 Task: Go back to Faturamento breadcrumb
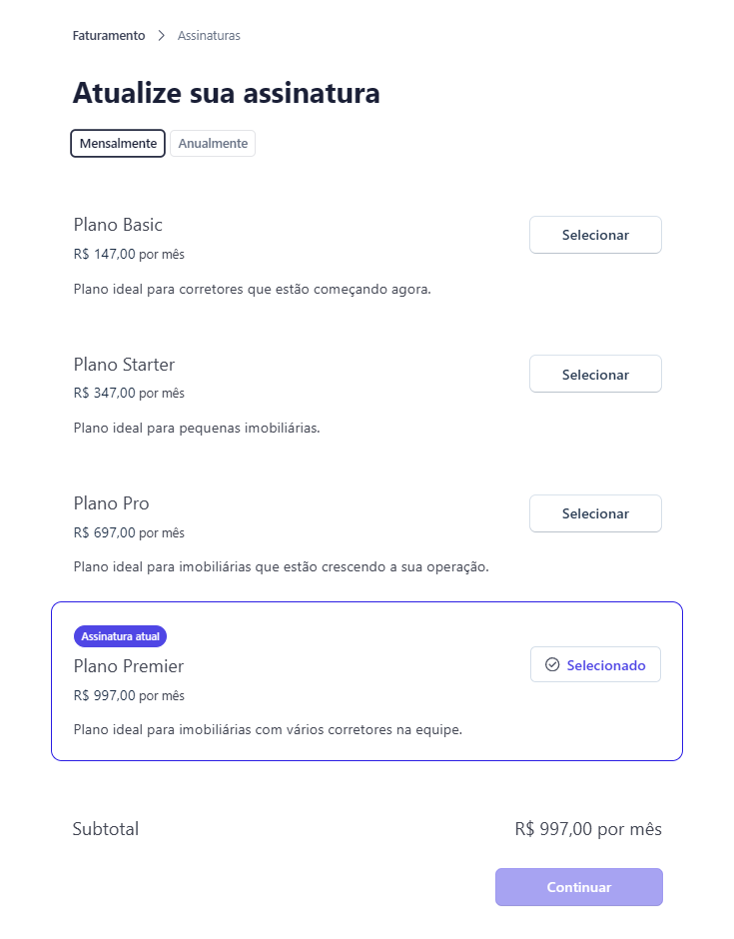coord(109,36)
